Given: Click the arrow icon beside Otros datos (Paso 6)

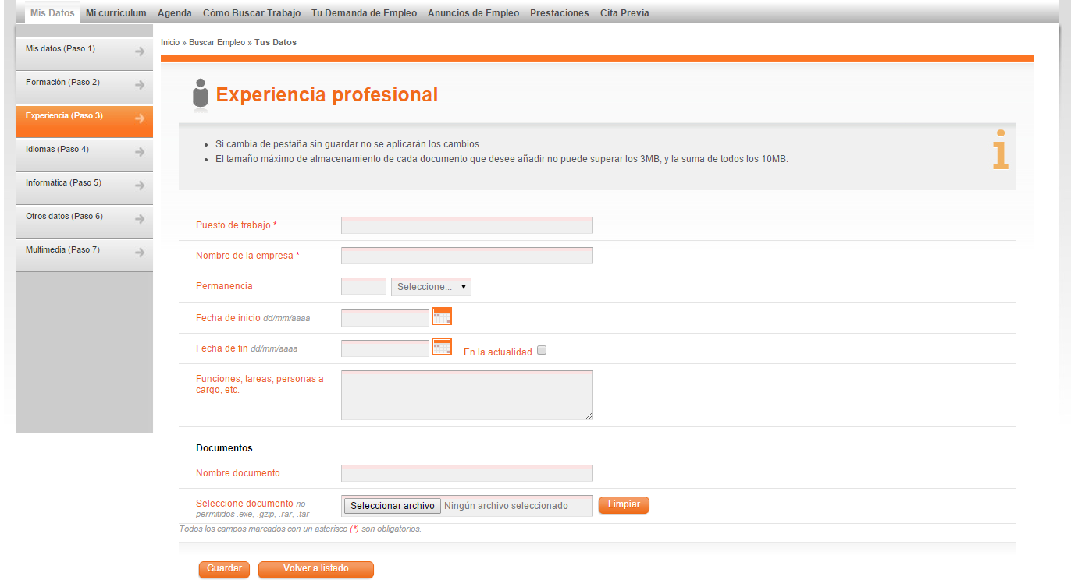Looking at the screenshot, I should point(140,219).
